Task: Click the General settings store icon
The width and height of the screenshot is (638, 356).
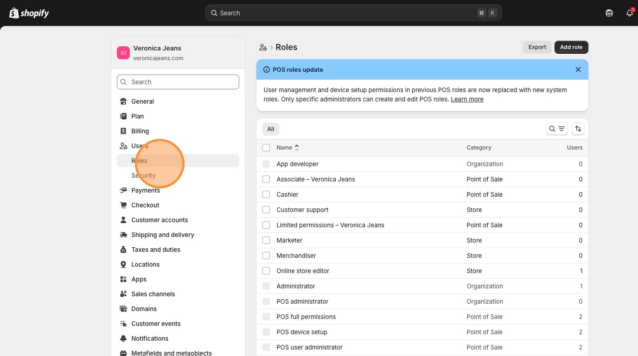Action: click(123, 101)
